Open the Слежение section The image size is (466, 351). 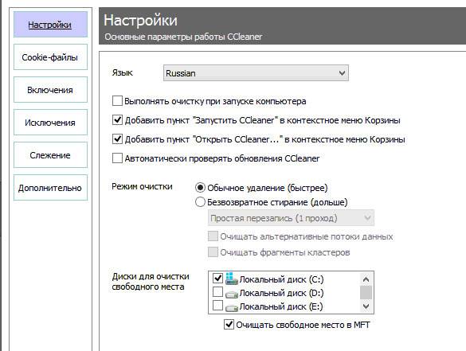point(50,155)
